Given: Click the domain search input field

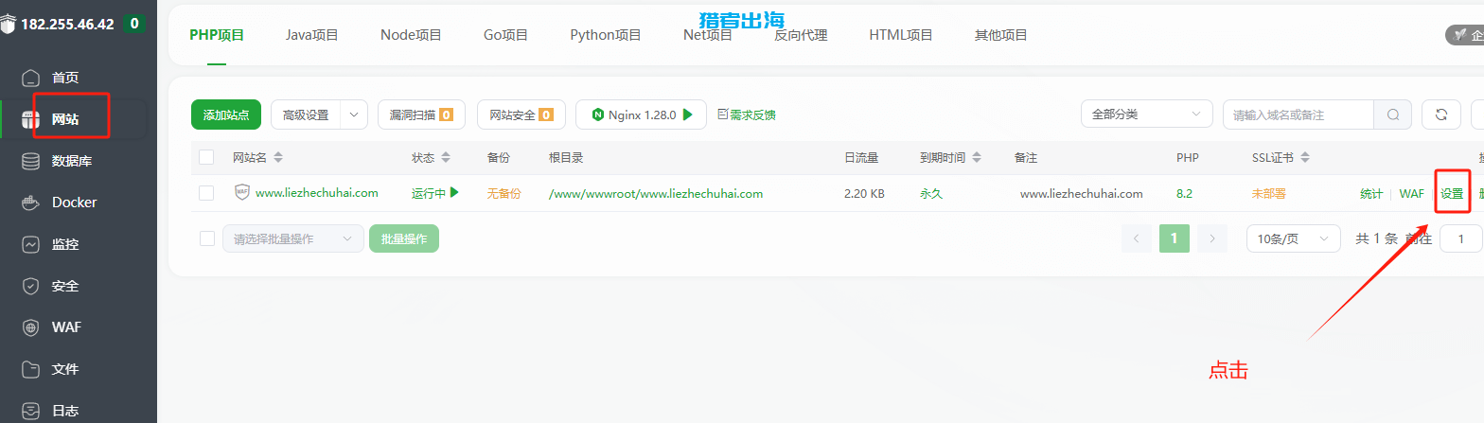Looking at the screenshot, I should click(1298, 115).
